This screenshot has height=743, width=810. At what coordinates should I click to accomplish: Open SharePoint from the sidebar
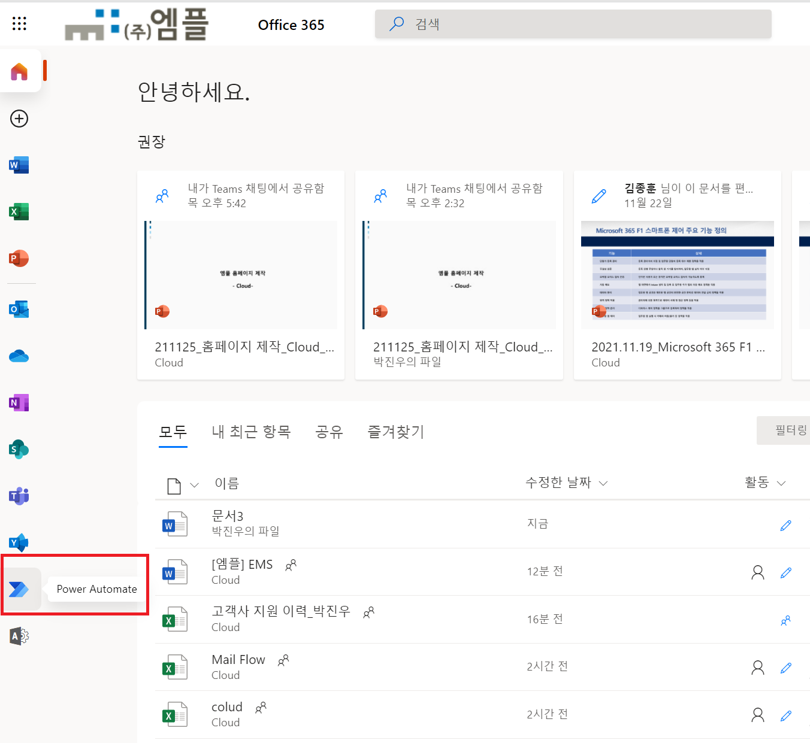pyautogui.click(x=19, y=449)
